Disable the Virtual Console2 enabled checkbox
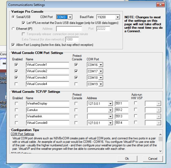Screen dimensions: 171x168 pyautogui.click(x=16, y=71)
